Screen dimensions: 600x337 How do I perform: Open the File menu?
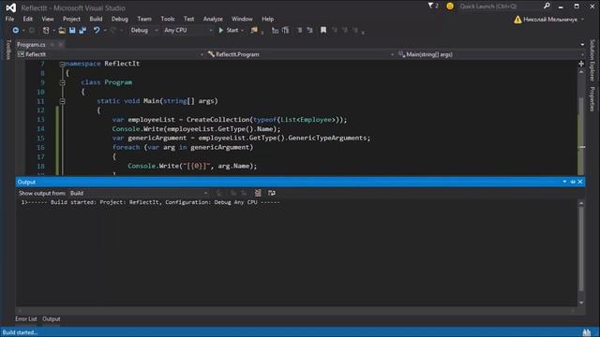9,19
